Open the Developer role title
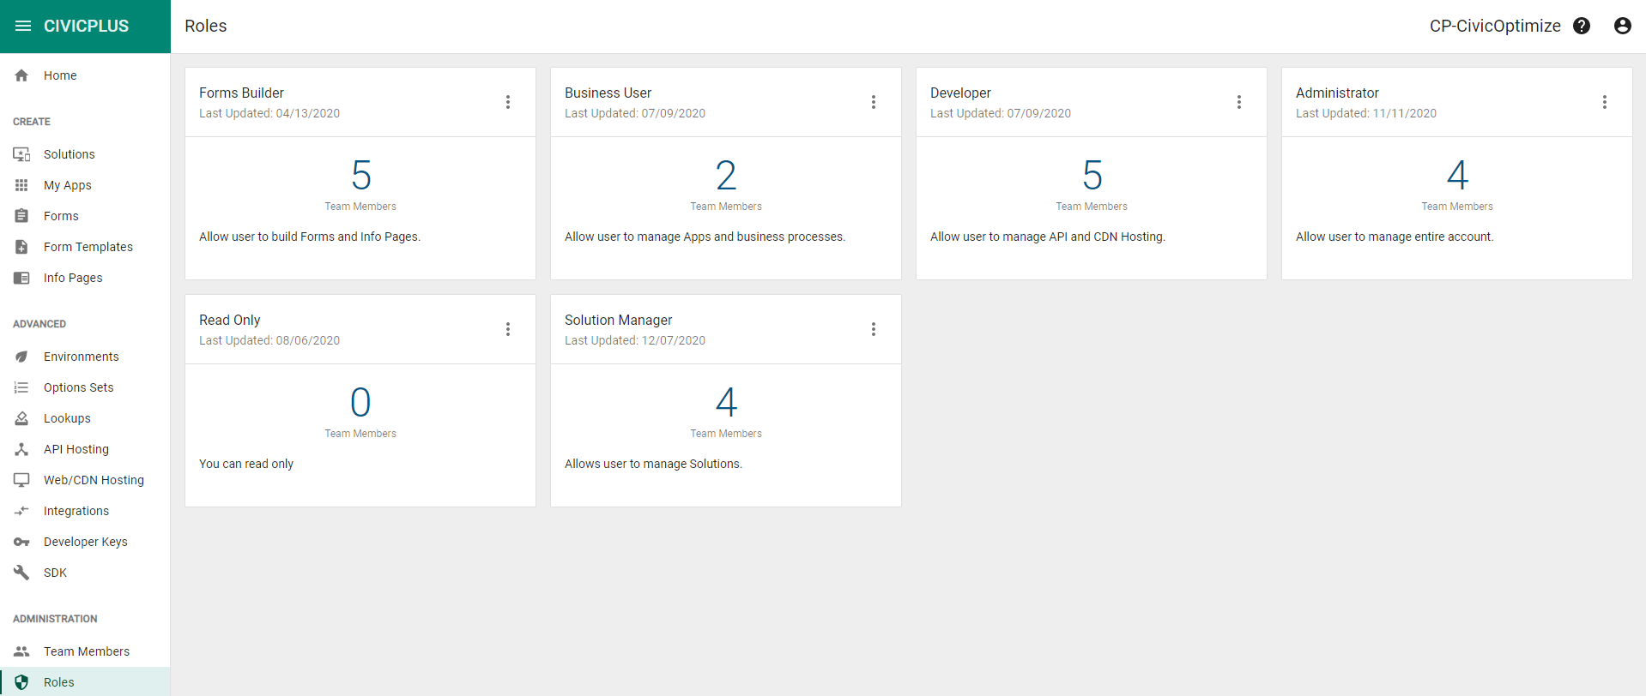Viewport: 1646px width, 696px height. coord(960,93)
